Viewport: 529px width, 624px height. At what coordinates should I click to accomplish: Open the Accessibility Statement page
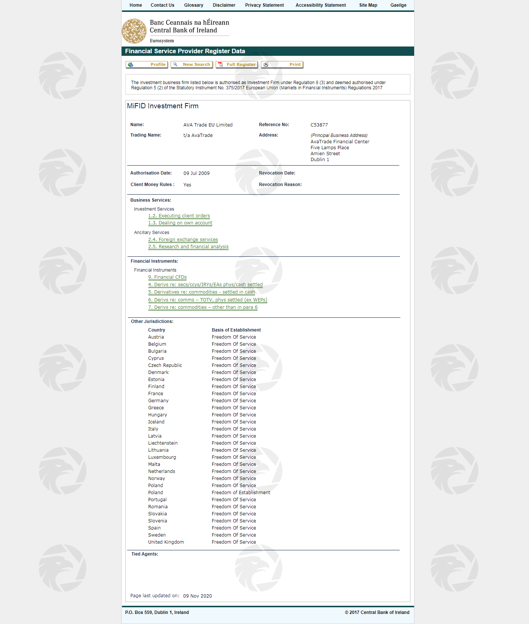point(321,5)
